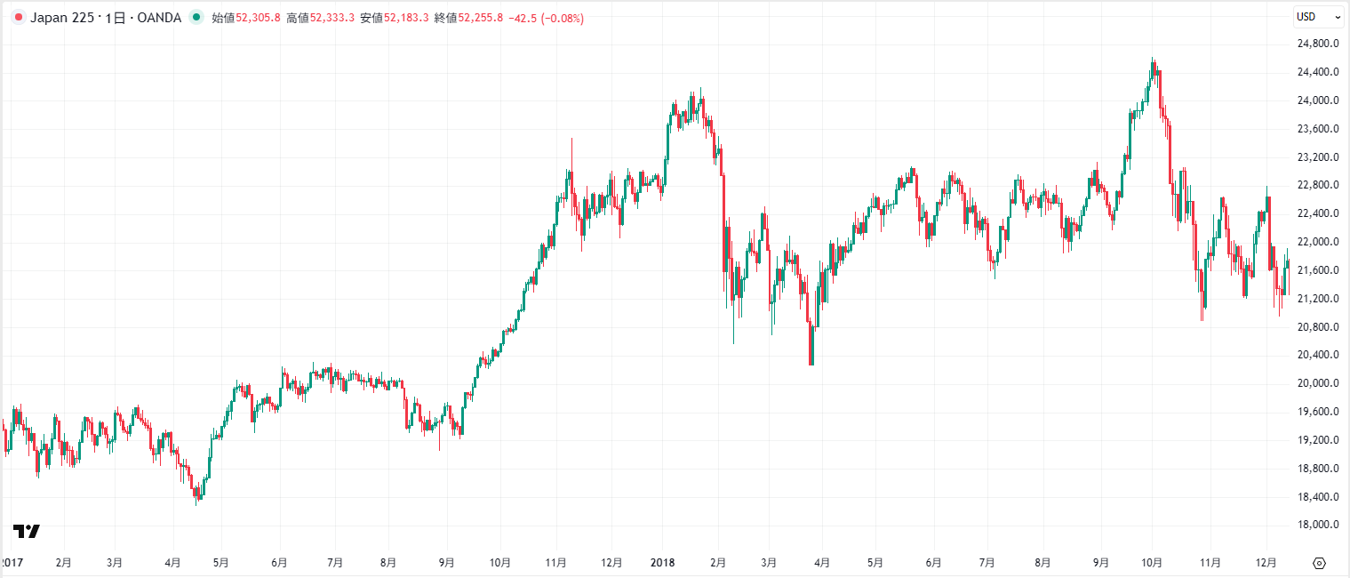The width and height of the screenshot is (1350, 578).
Task: Click the 終値 52,255.8 close price text
Action: pos(471,17)
